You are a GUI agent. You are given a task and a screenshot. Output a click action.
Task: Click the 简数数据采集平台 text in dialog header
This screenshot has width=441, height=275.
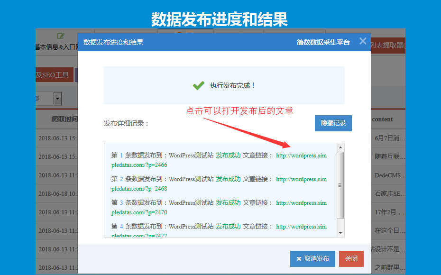tap(323, 43)
